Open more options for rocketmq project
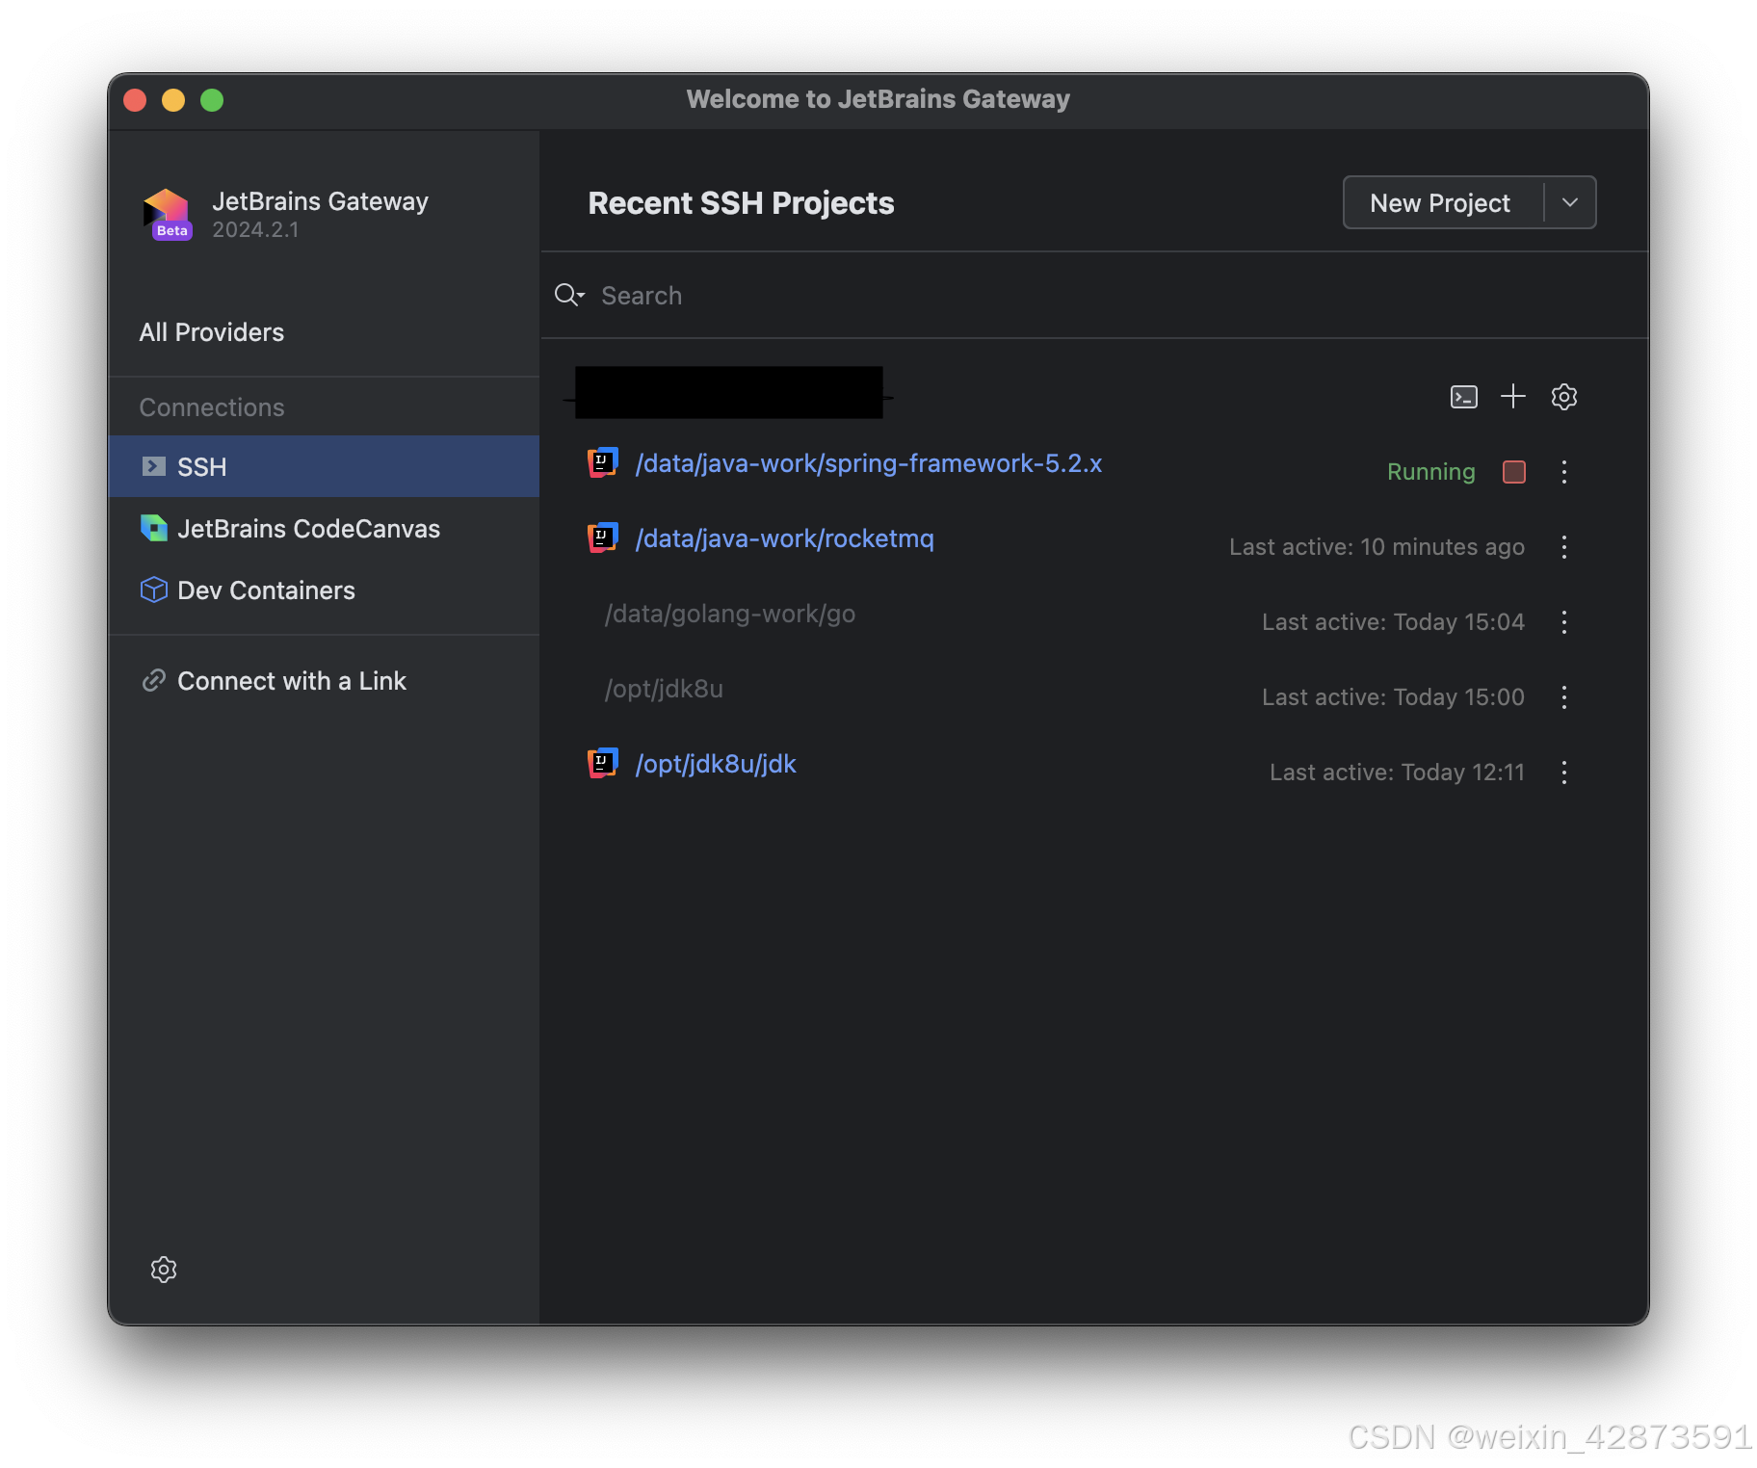Screen dimensions: 1757x1468 point(1563,547)
